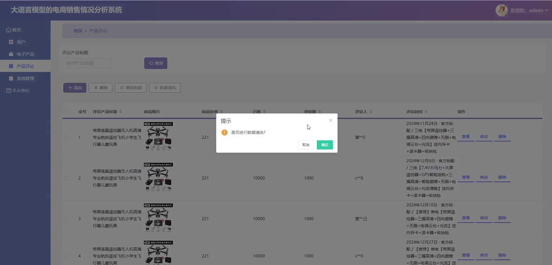Check the checkbox for row 3
This screenshot has height=265, width=552.
tap(66, 219)
